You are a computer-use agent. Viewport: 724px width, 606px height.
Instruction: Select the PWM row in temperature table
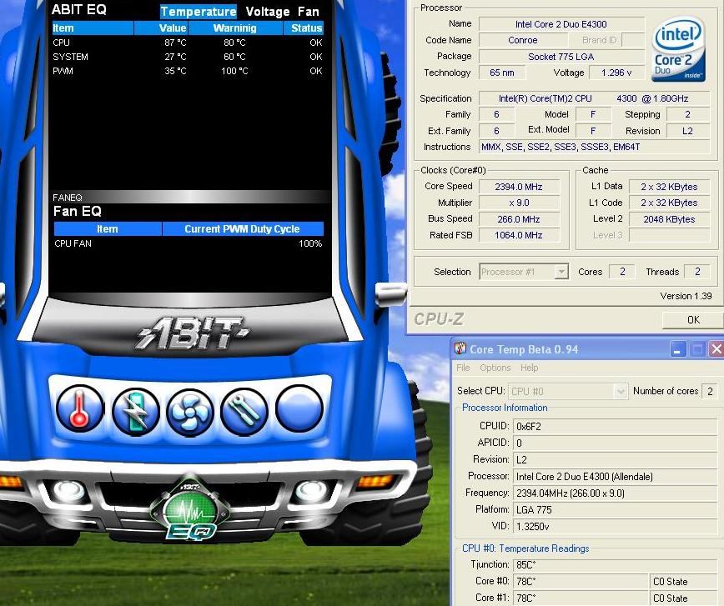click(188, 71)
